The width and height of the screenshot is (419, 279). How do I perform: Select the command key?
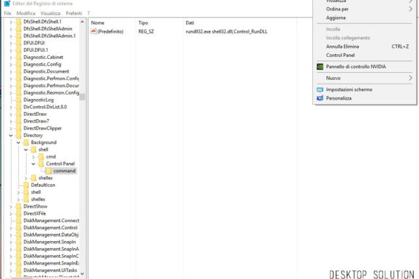click(x=64, y=171)
